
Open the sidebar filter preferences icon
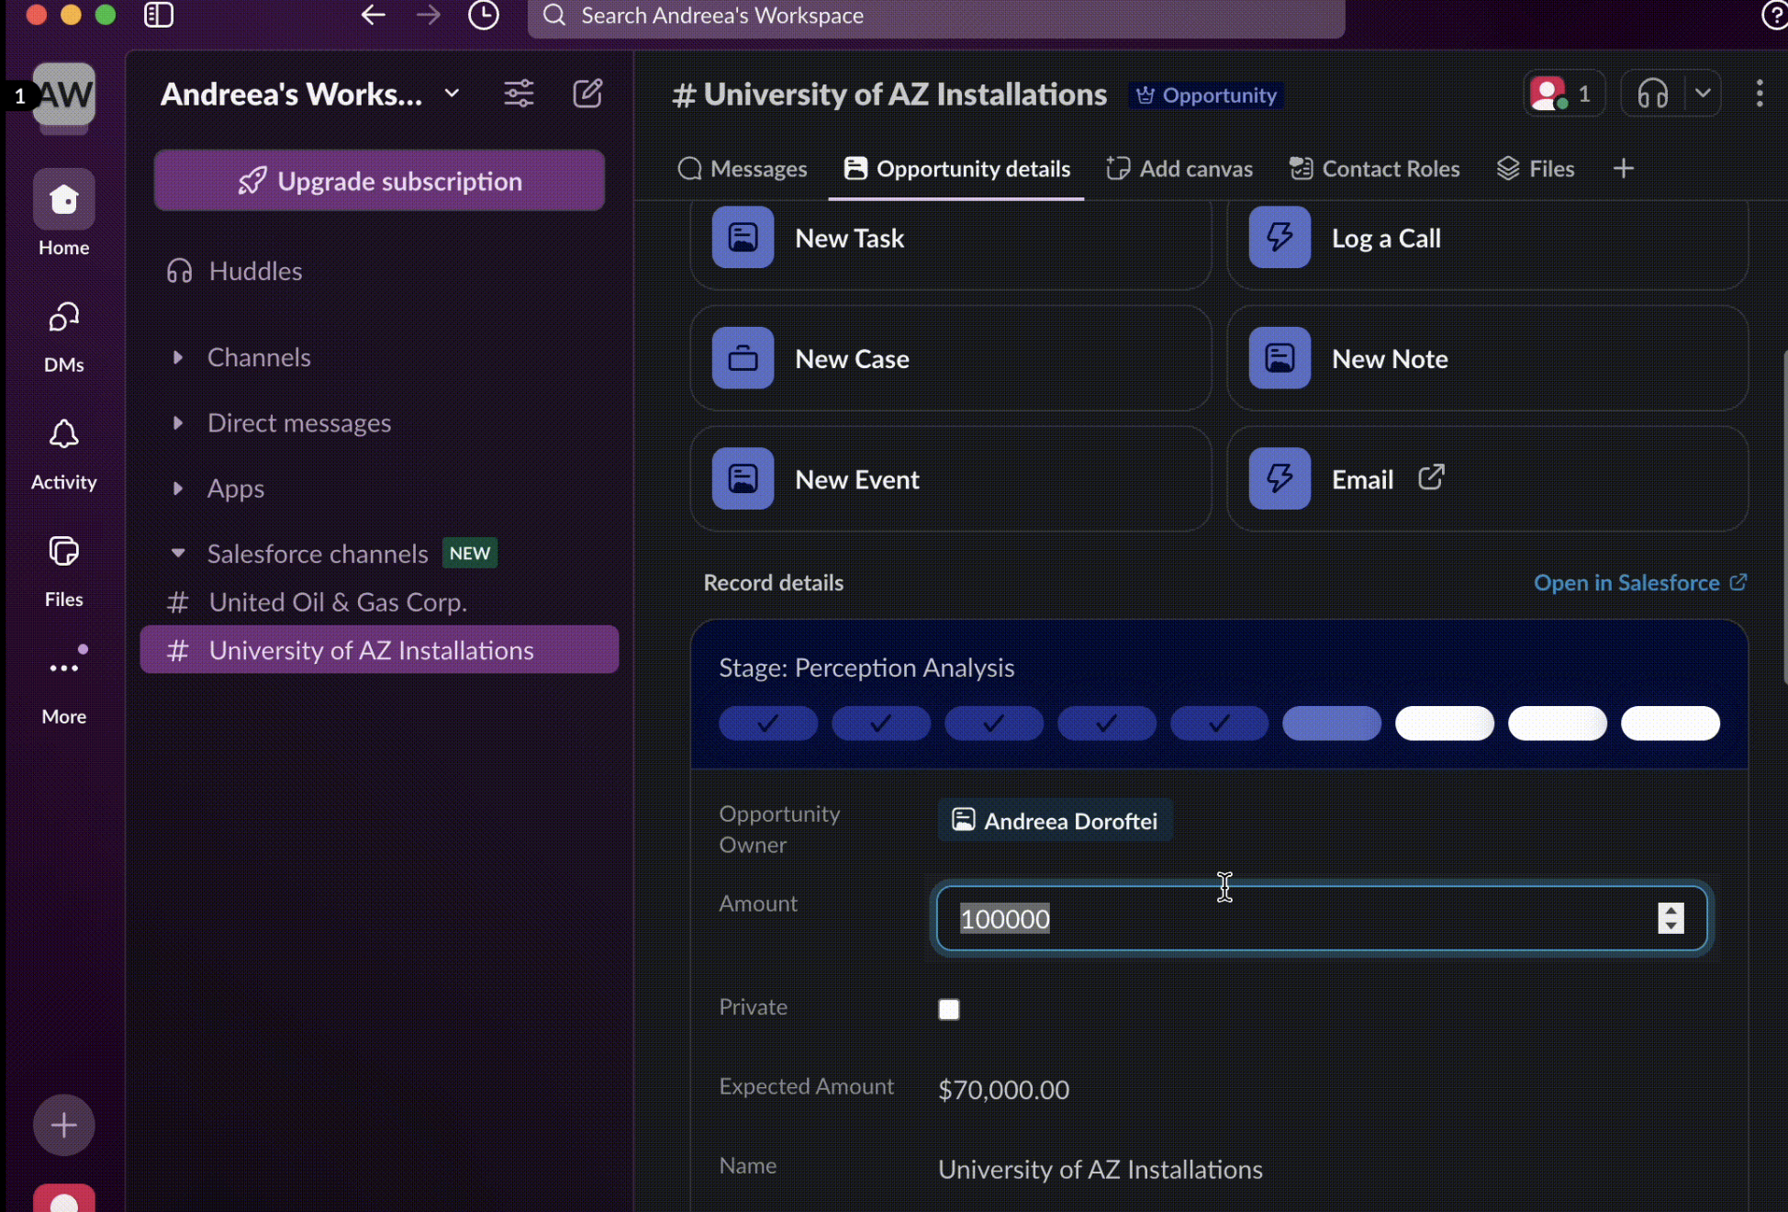519,94
